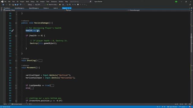This screenshot has height=108, width=193.
Task: Open the master branch selector
Action: tap(183, 107)
